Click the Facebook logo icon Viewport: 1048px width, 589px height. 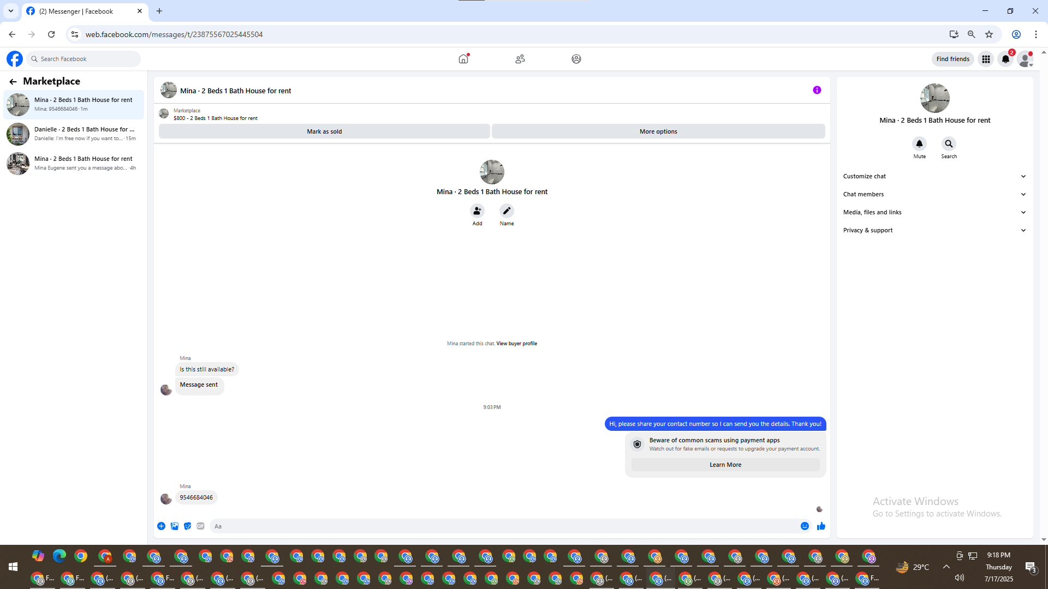point(15,59)
